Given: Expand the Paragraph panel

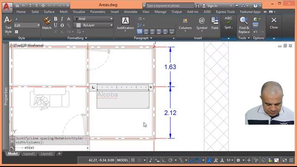Looking at the screenshot, I should (x=143, y=38).
